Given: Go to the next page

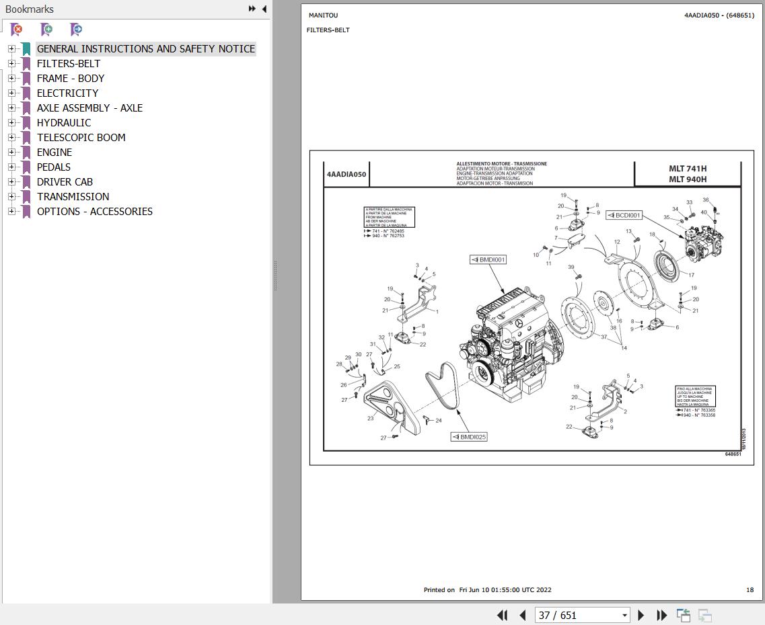Looking at the screenshot, I should [x=641, y=616].
